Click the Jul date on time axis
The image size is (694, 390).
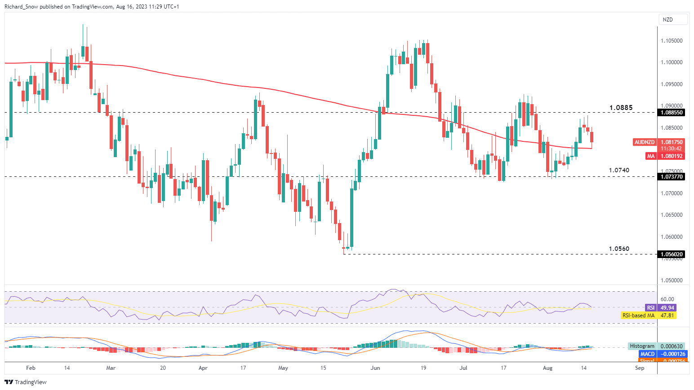(x=463, y=368)
